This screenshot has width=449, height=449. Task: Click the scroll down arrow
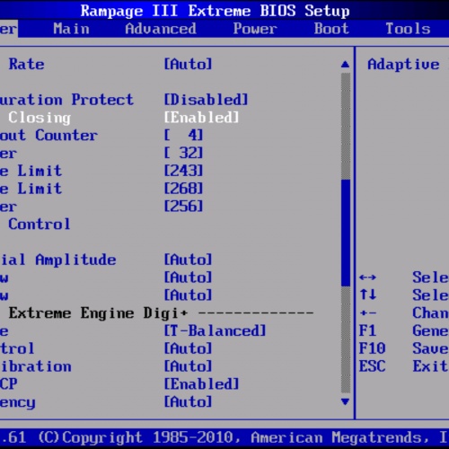tap(345, 401)
